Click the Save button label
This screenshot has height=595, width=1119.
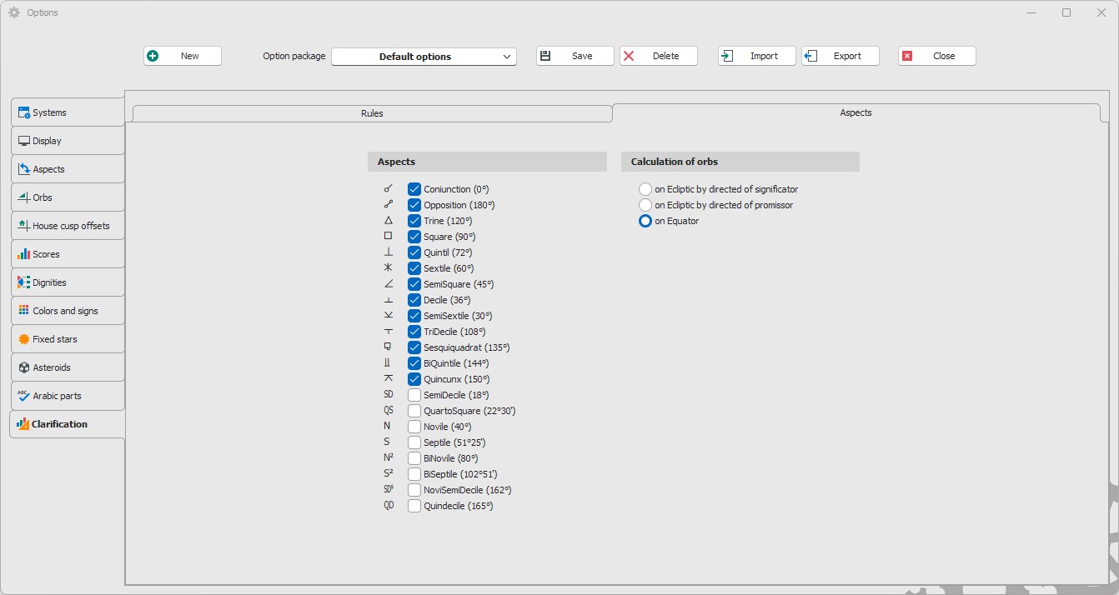coord(582,56)
